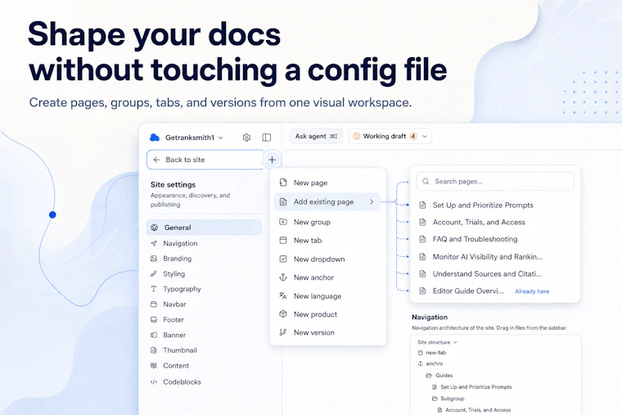Choose New tab from the menu
The height and width of the screenshot is (415, 622).
coord(327,241)
